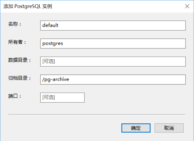194x141 pixels.
Task: Click the 端口 label
Action: (x=15, y=96)
